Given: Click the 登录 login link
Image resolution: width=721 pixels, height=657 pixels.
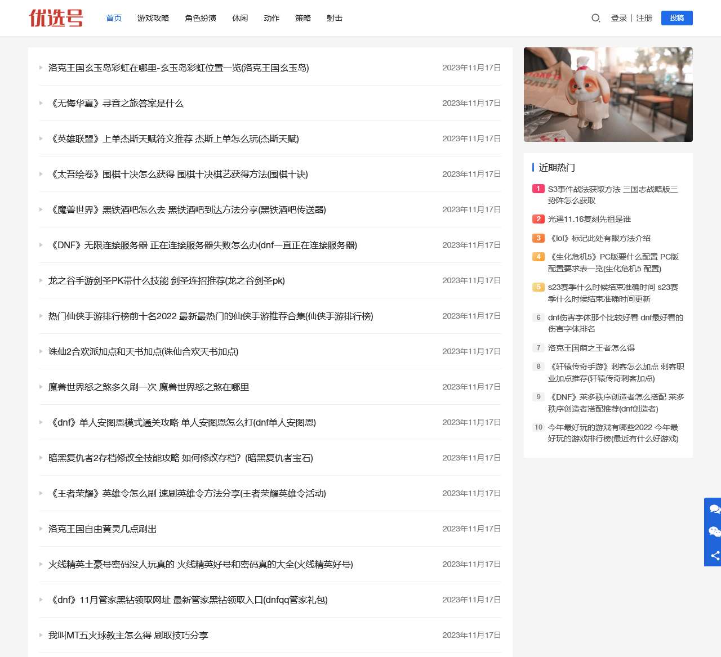Looking at the screenshot, I should [618, 18].
